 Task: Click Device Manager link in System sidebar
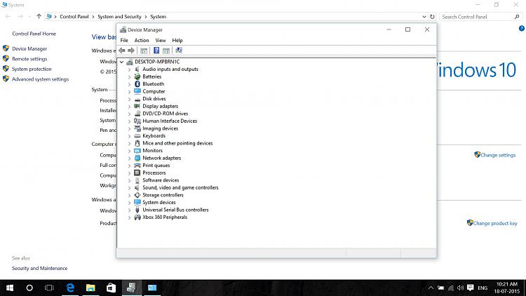click(29, 48)
